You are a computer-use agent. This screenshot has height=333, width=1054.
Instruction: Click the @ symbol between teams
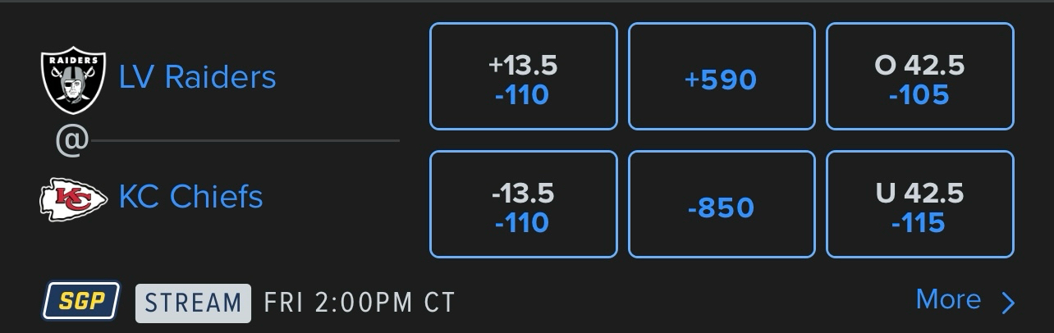71,141
